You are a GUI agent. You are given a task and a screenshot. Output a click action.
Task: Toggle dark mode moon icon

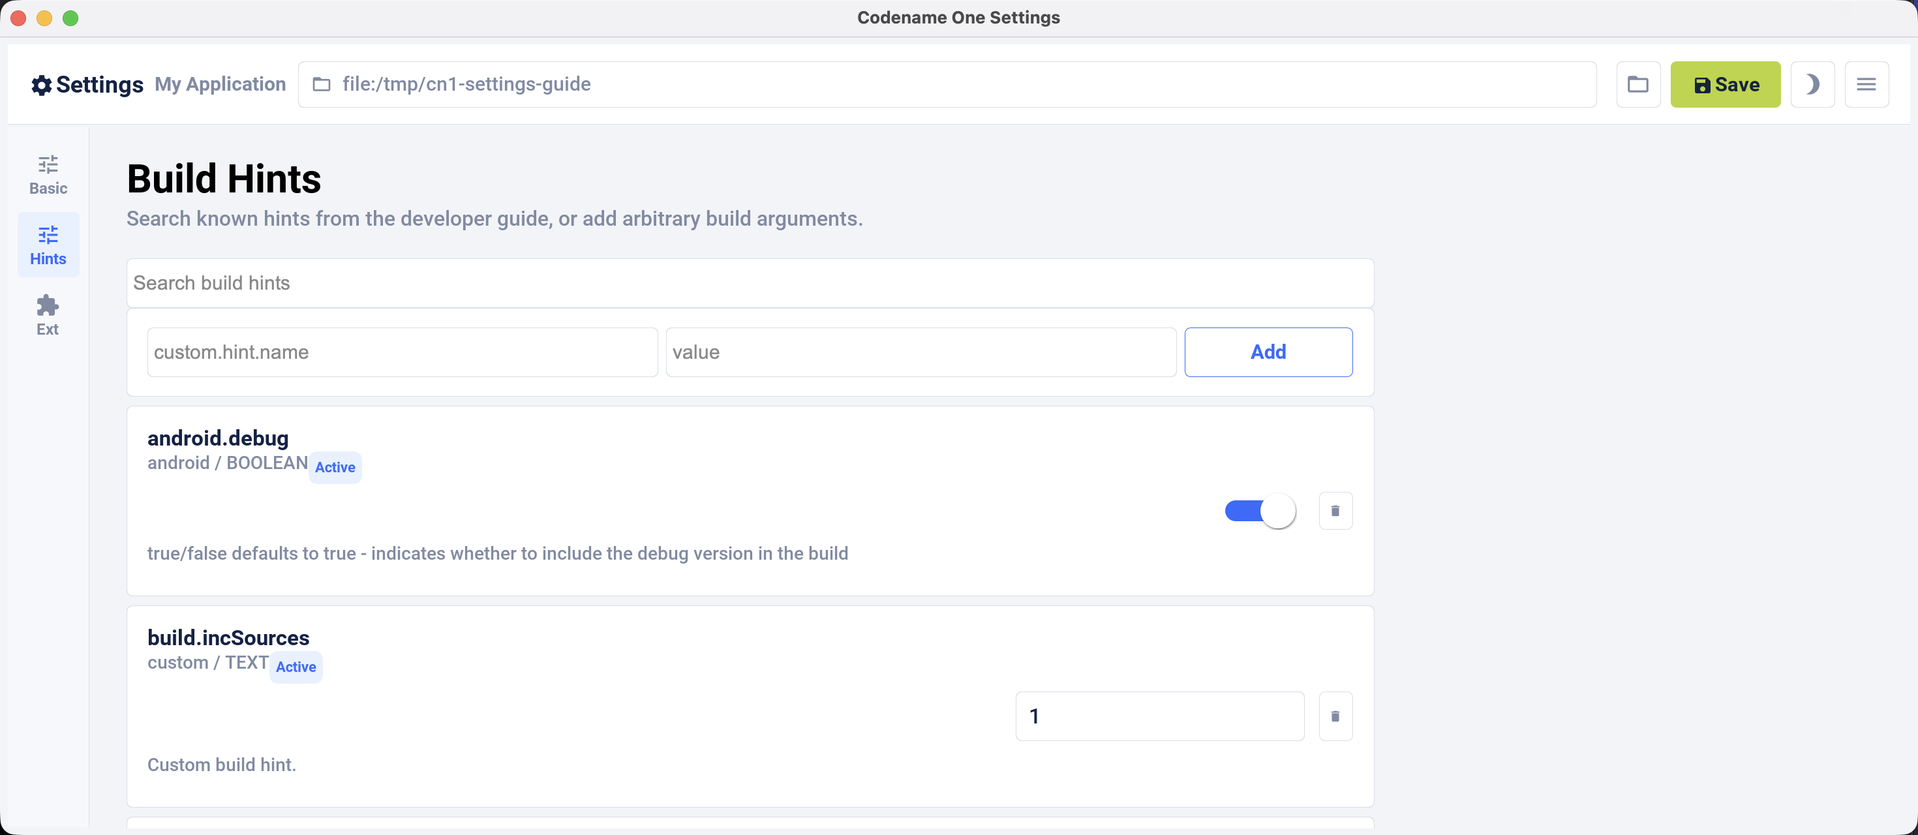pos(1812,84)
